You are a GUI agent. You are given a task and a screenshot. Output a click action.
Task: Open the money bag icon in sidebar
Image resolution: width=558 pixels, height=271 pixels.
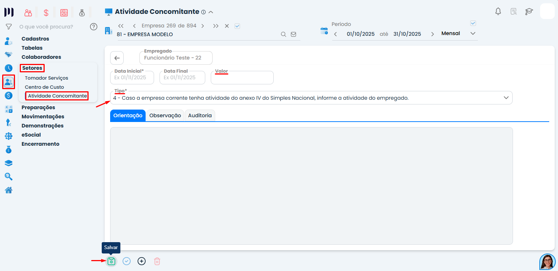point(9,149)
